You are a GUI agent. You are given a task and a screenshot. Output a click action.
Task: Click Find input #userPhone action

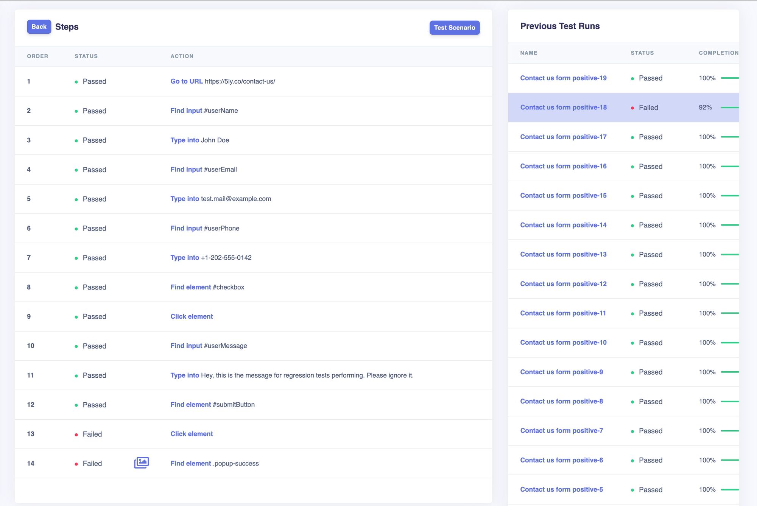(205, 228)
